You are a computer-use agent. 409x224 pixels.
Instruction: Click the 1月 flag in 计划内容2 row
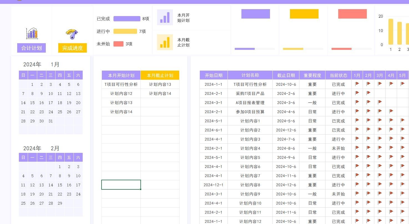pos(357,129)
